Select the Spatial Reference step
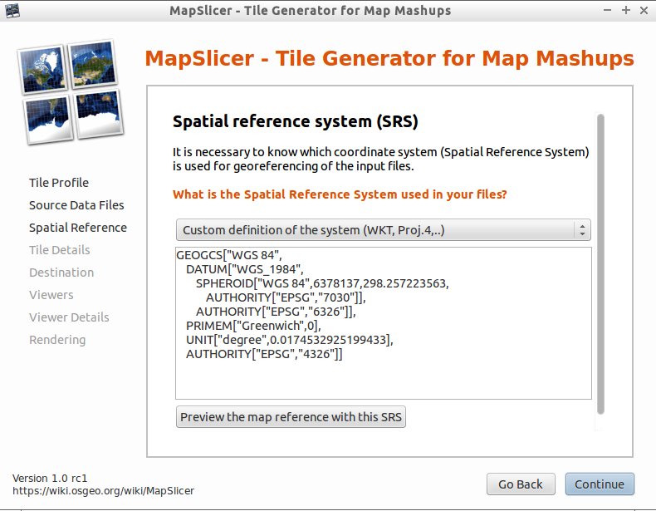The image size is (656, 511). (x=78, y=228)
